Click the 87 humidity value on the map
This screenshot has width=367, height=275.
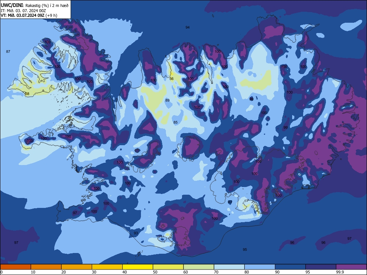pyautogui.click(x=8, y=51)
